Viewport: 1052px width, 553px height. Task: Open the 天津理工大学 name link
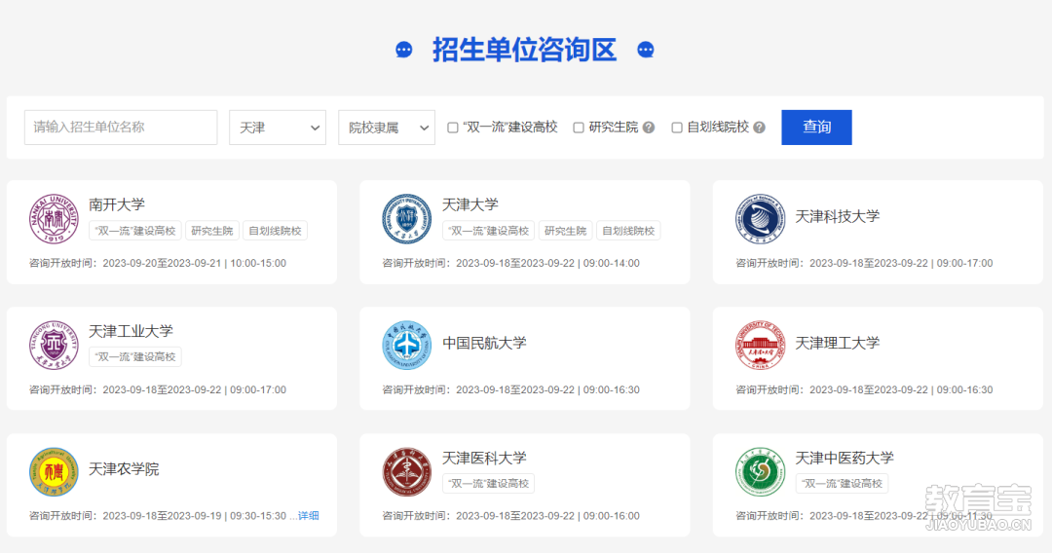(x=838, y=343)
